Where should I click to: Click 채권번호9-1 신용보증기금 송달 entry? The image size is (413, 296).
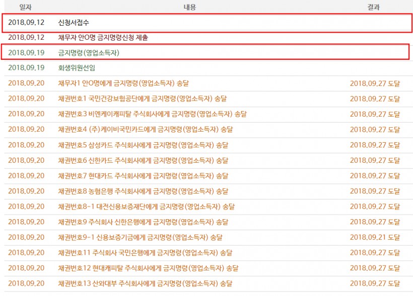tap(141, 238)
